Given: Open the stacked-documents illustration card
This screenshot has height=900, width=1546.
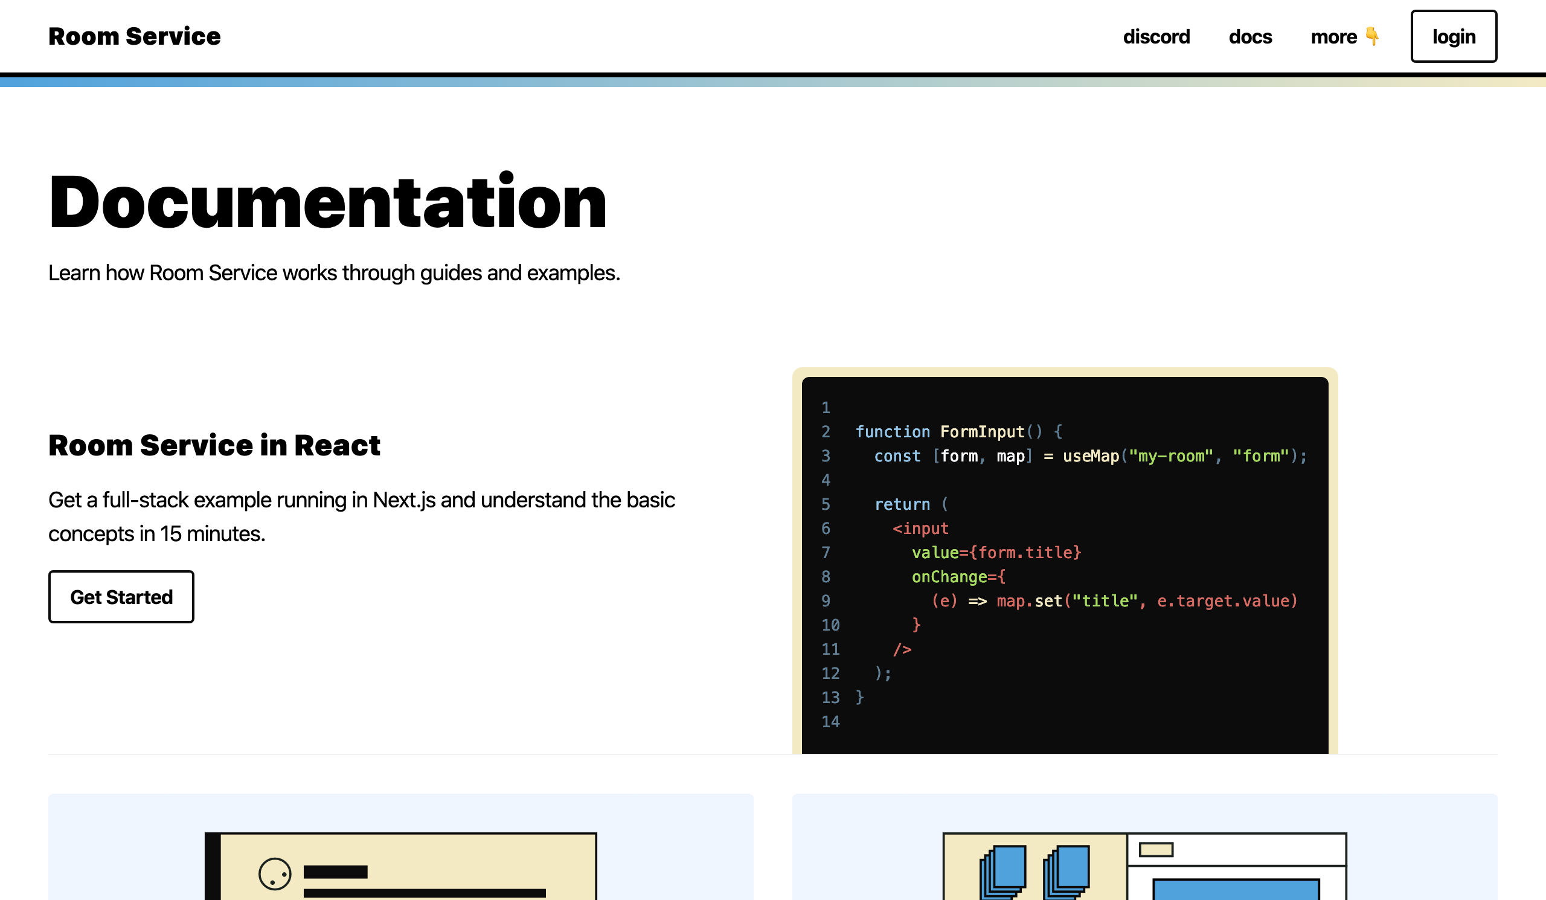Looking at the screenshot, I should pyautogui.click(x=1145, y=847).
